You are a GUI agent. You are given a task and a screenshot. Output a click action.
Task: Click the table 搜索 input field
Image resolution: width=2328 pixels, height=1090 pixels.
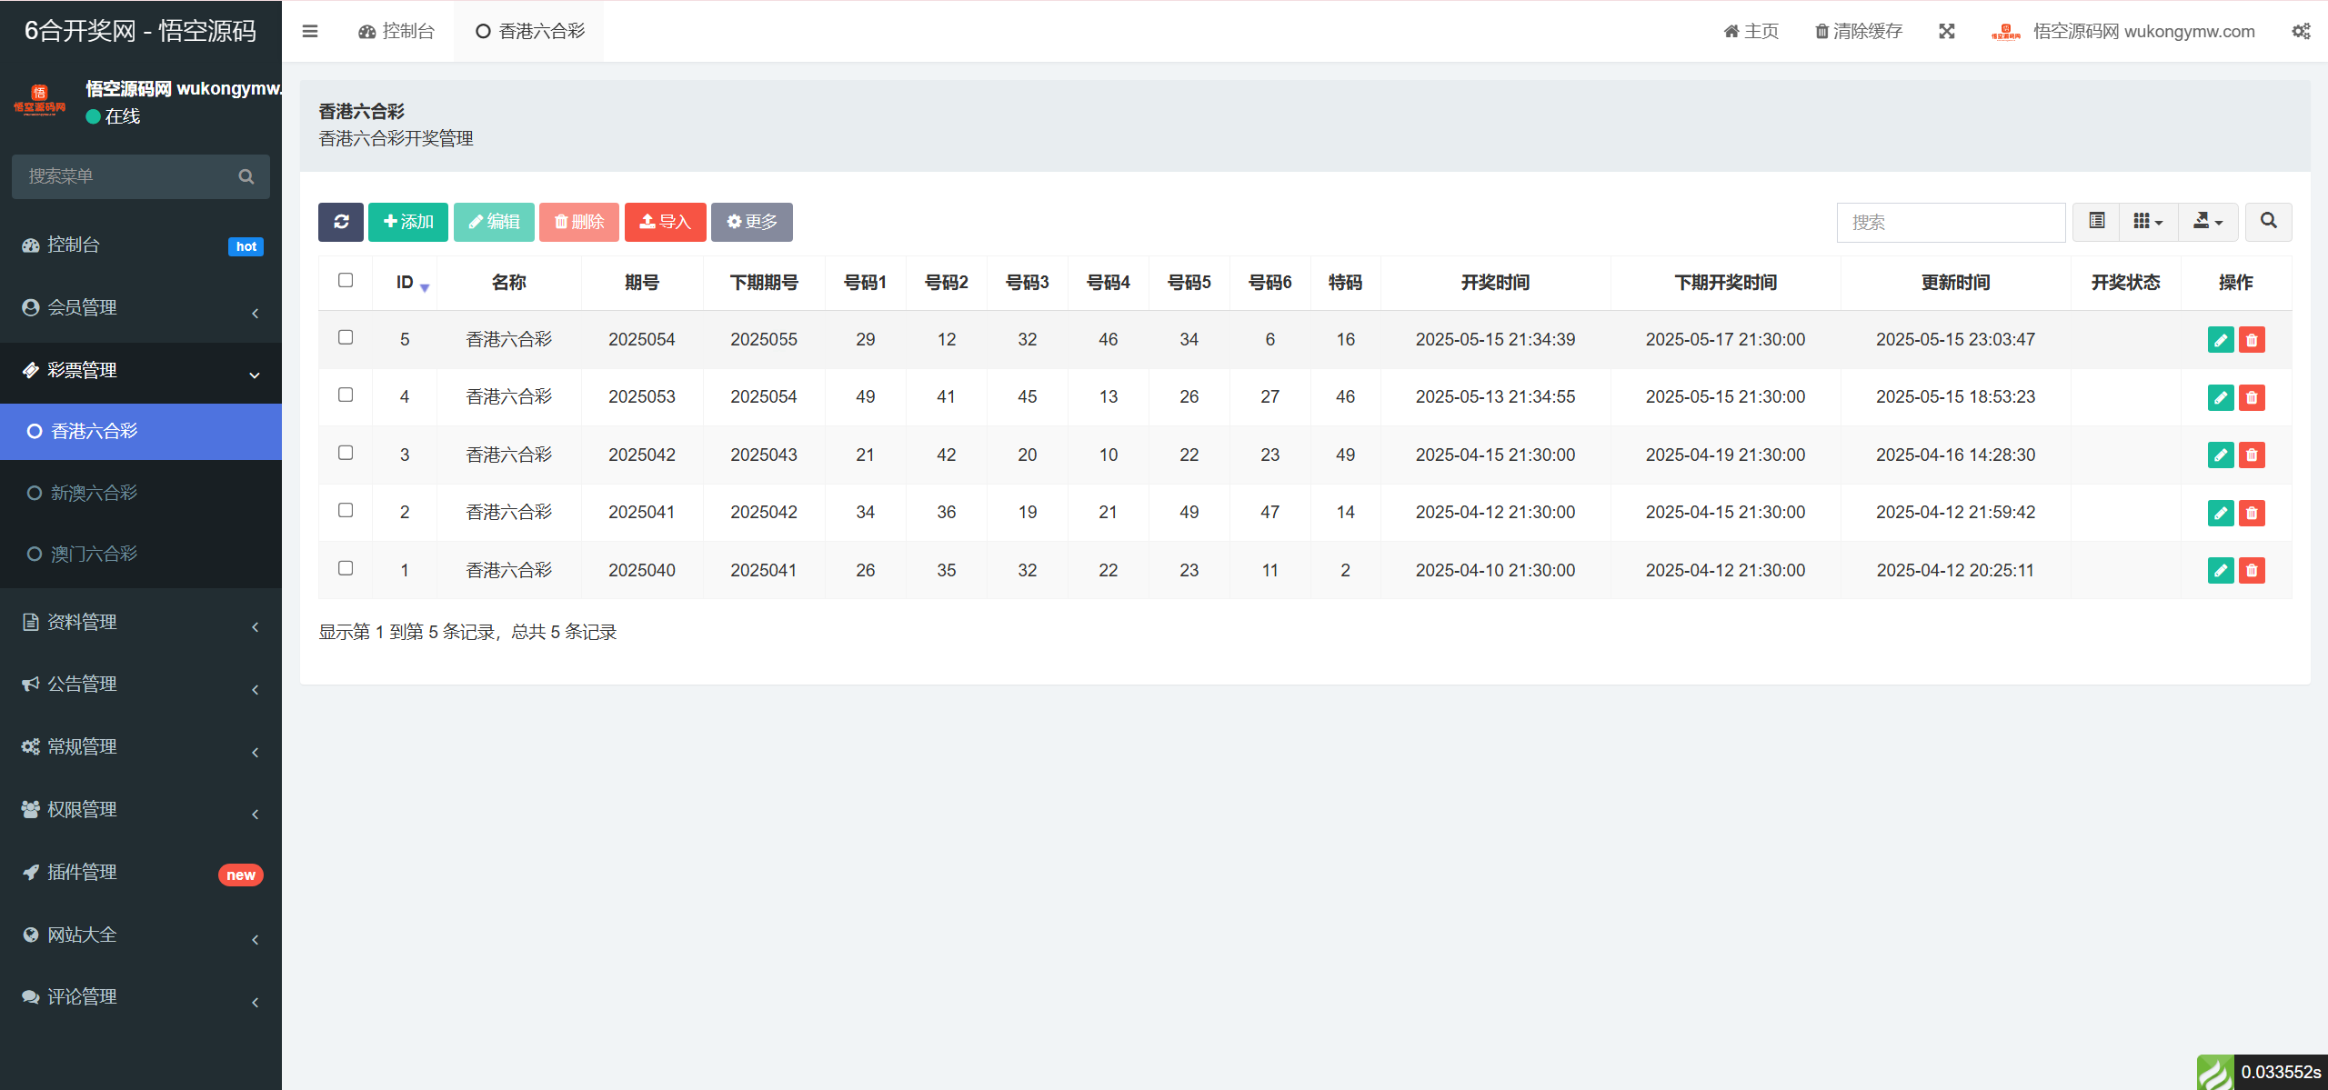click(x=1951, y=223)
